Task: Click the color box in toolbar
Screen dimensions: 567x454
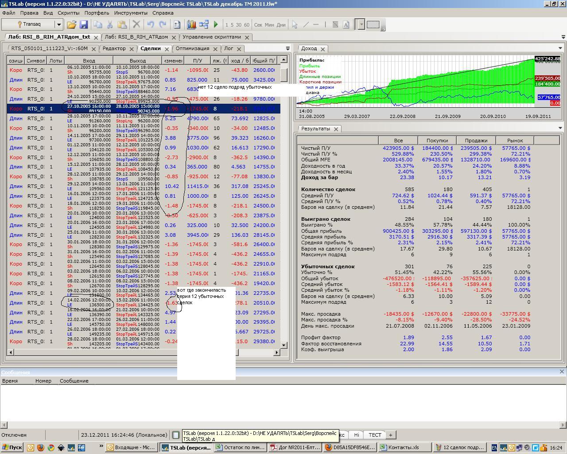Action: [x=373, y=25]
